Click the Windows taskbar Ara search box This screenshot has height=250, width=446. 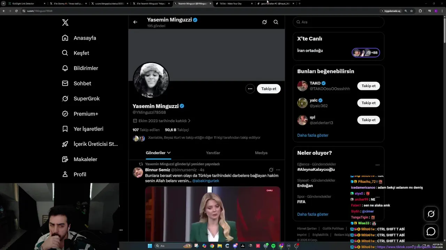[x=173, y=246]
